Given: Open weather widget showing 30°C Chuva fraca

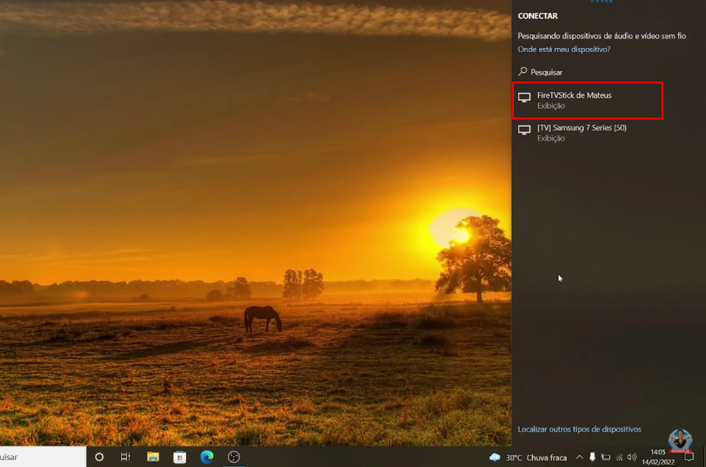Looking at the screenshot, I should tap(528, 457).
